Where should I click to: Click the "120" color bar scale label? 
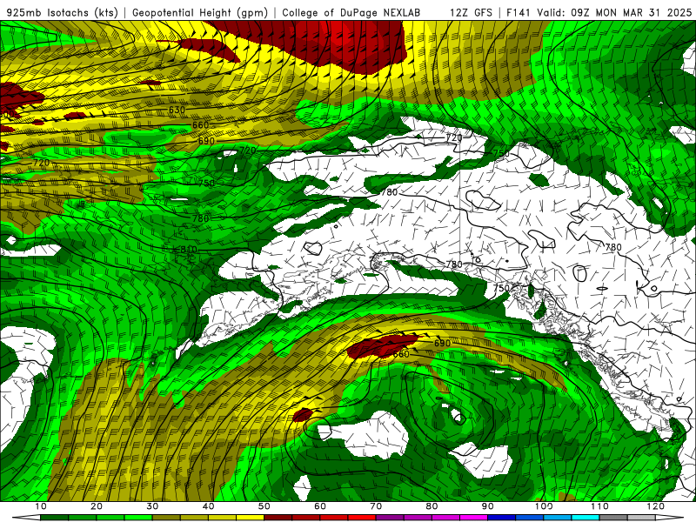point(656,506)
